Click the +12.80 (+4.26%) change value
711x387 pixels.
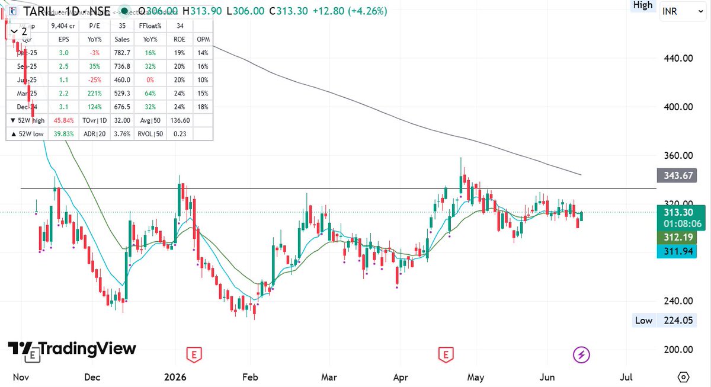[350, 11]
